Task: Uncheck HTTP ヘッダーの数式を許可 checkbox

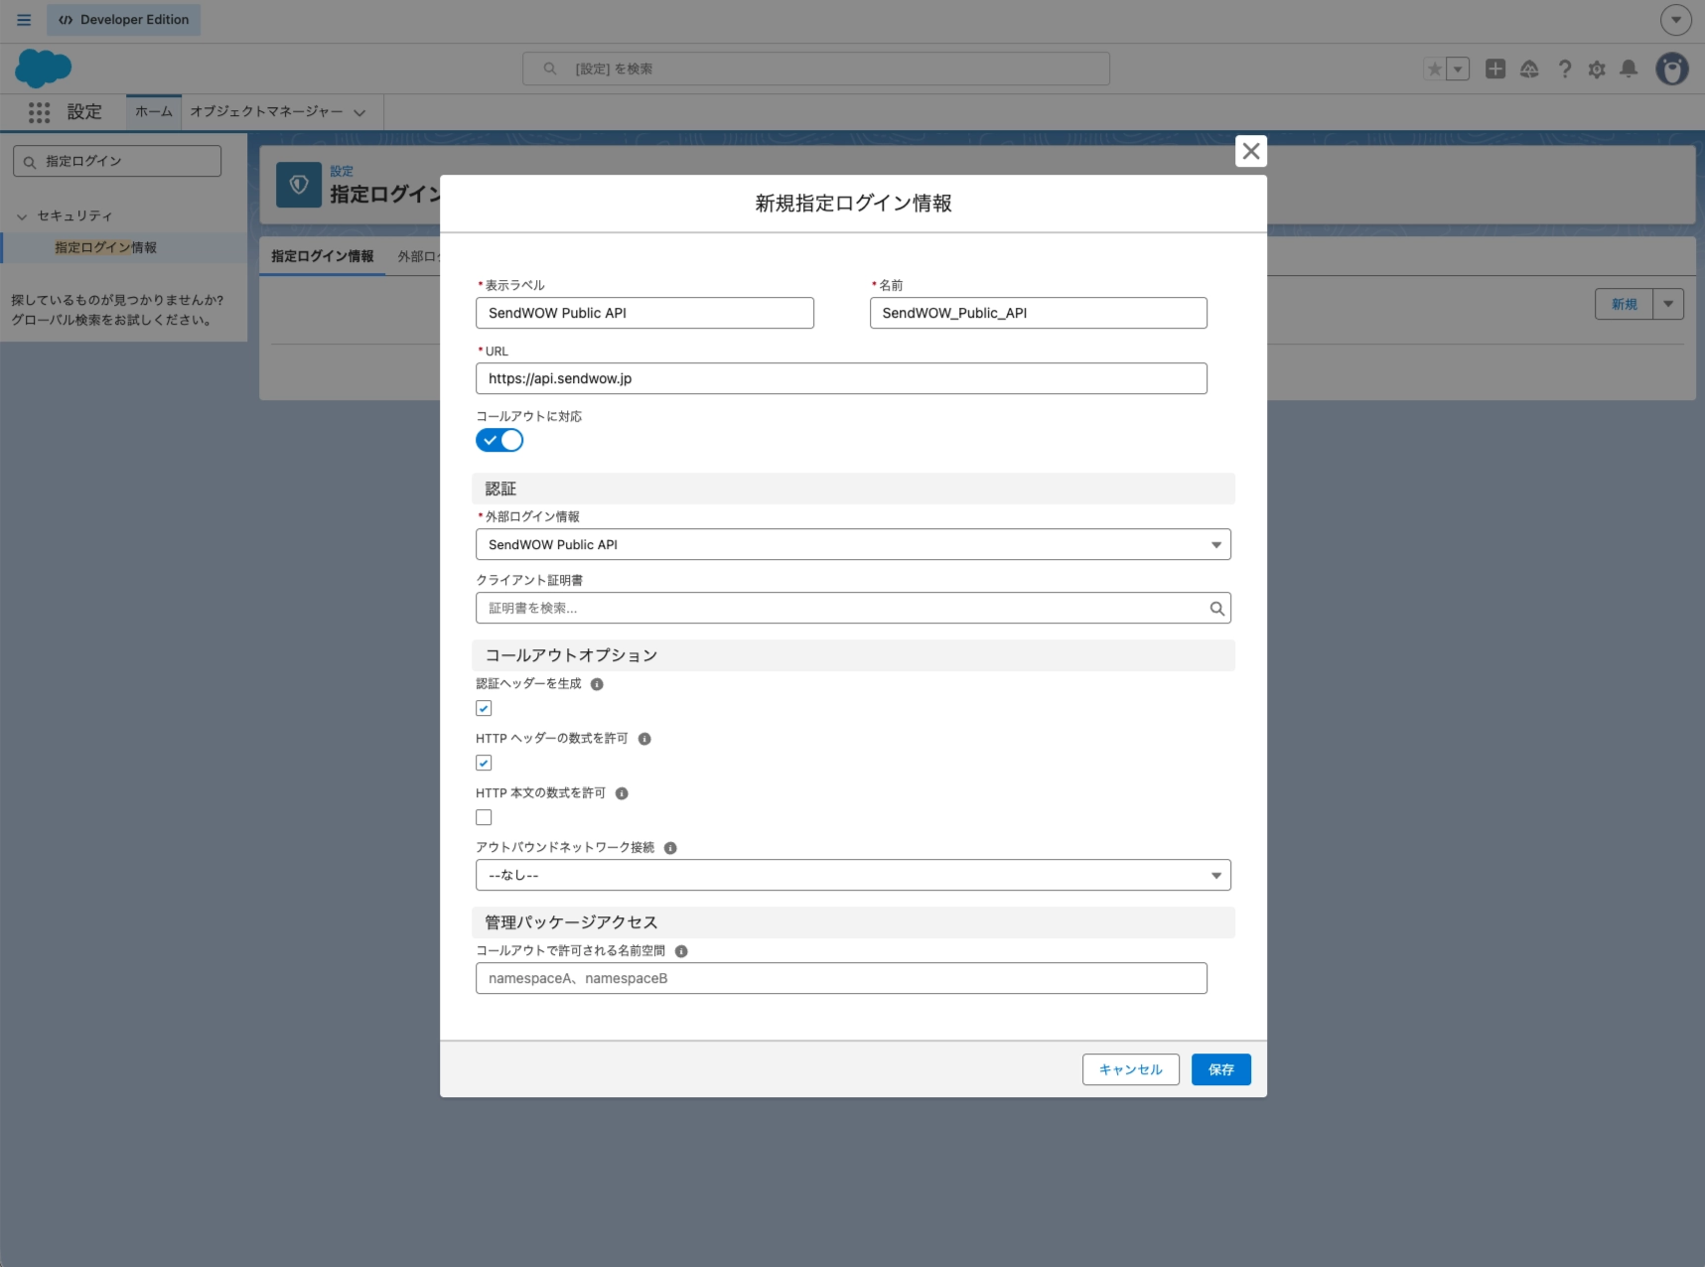Action: [x=484, y=763]
